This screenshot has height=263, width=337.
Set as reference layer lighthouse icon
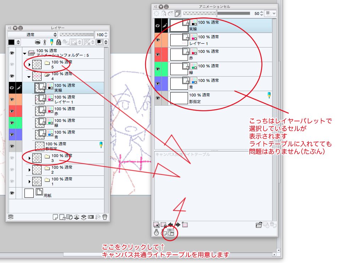point(45,42)
